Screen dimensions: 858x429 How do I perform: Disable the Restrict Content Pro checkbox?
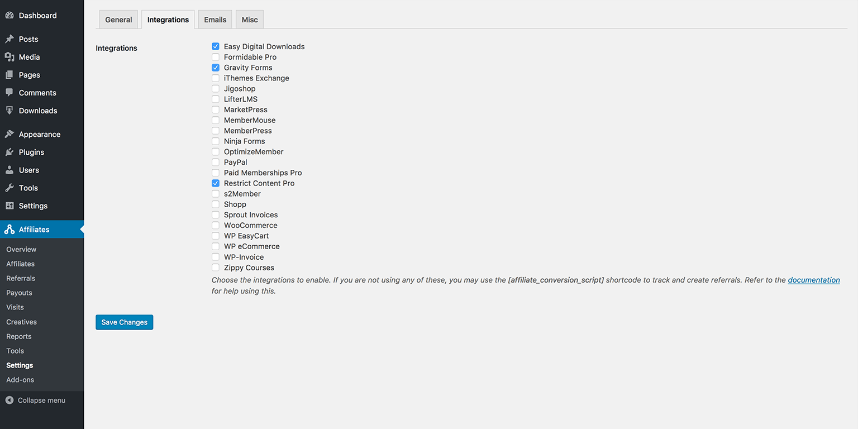click(x=216, y=183)
